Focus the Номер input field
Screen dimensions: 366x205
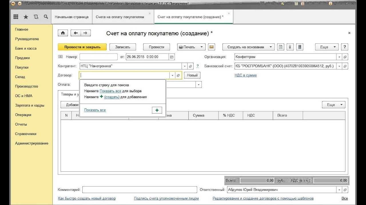[98, 57]
